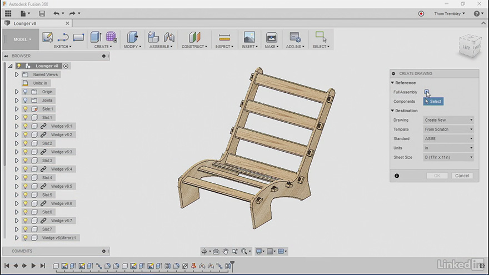Viewport: 489px width, 275px height.
Task: Click the Orbit navigation icon
Action: point(204,251)
